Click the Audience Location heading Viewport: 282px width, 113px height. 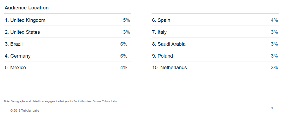(27, 8)
